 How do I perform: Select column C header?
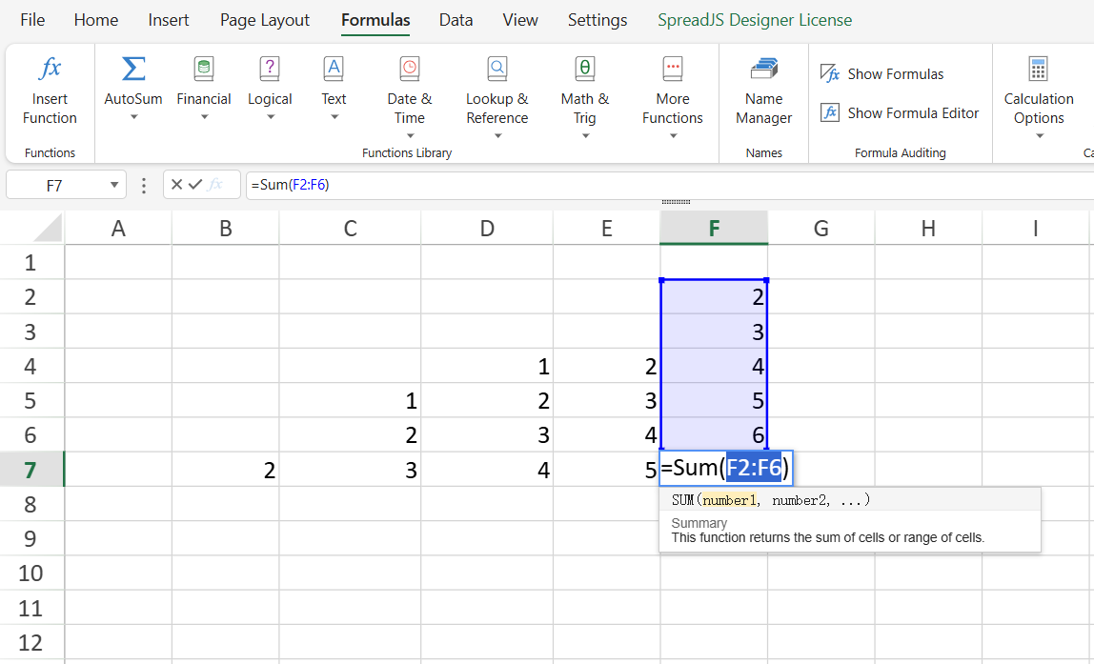coord(350,228)
